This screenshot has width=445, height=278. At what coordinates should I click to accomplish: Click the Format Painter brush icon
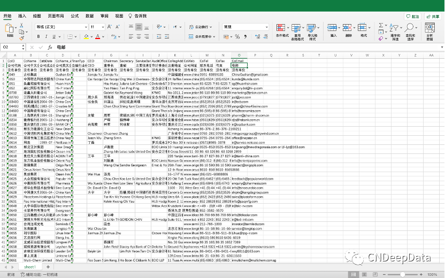pos(21,38)
